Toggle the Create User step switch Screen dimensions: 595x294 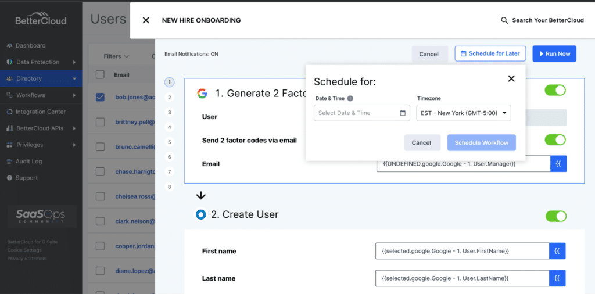click(556, 216)
